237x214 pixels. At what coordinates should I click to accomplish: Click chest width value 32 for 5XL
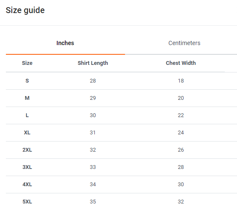point(181,202)
